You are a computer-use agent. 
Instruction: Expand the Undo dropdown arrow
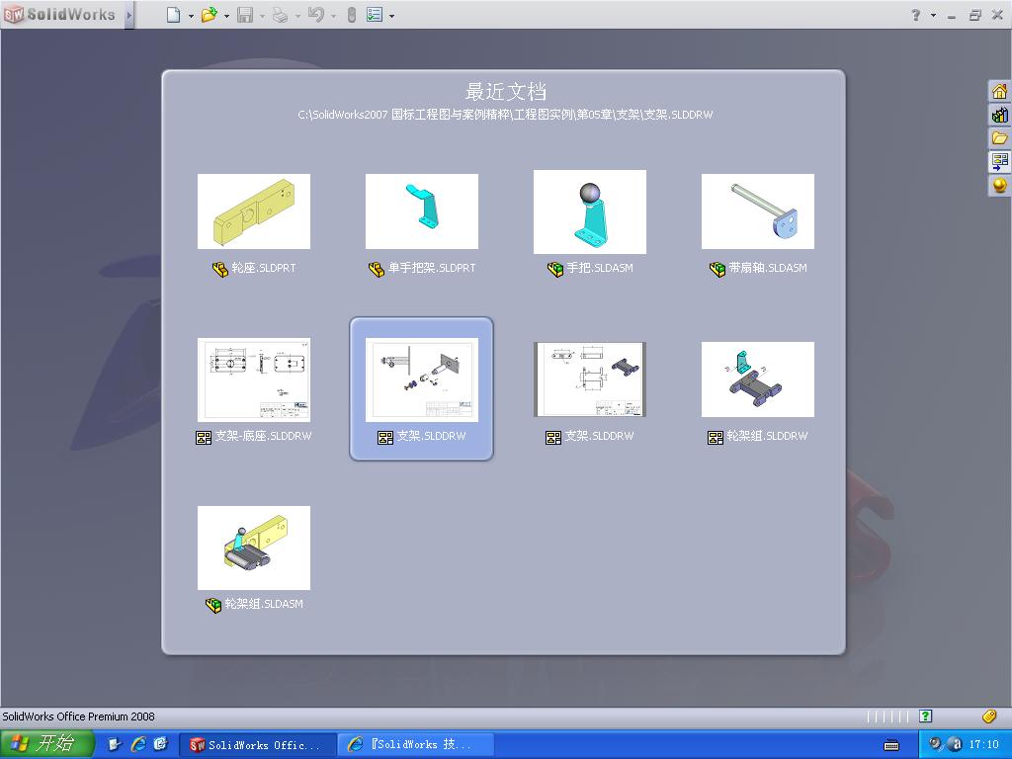pyautogui.click(x=333, y=16)
